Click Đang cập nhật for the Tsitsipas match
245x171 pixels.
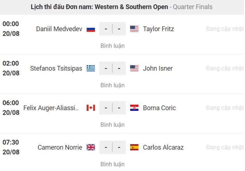point(225,68)
